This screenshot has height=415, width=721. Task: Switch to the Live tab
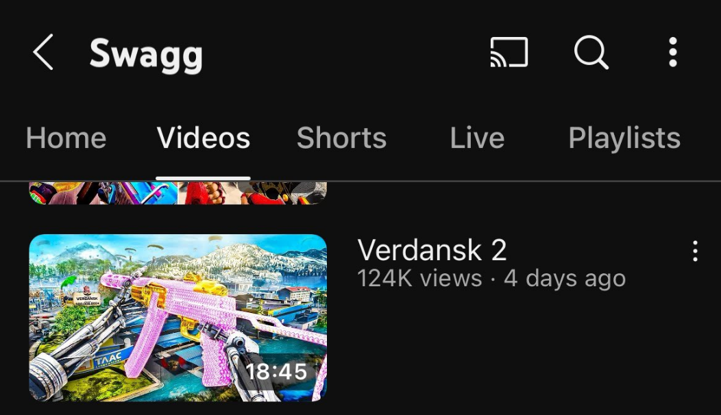click(x=477, y=138)
